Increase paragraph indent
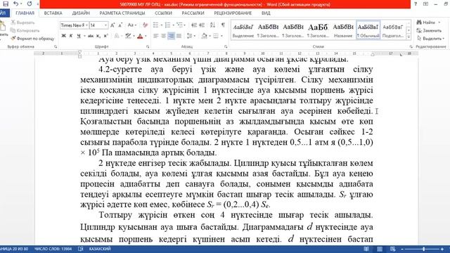The image size is (450, 253). 202,25
